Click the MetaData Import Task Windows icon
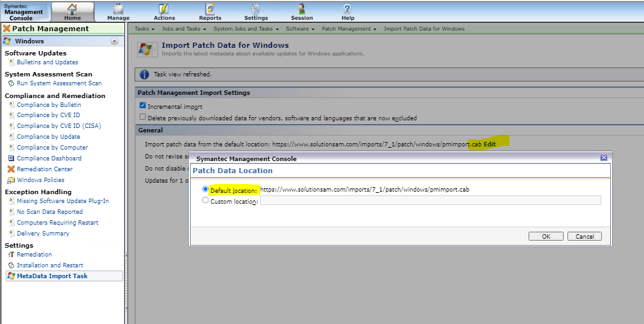The height and width of the screenshot is (324, 644). point(11,276)
